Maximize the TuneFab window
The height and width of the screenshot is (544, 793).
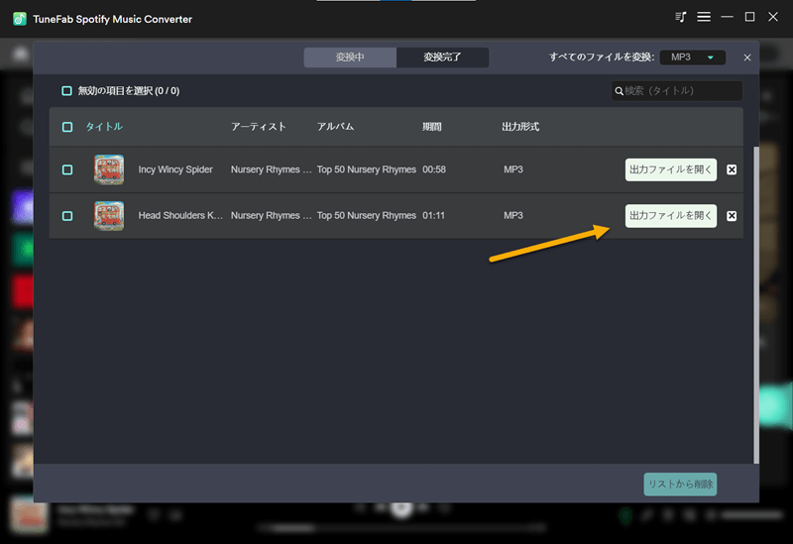point(749,17)
